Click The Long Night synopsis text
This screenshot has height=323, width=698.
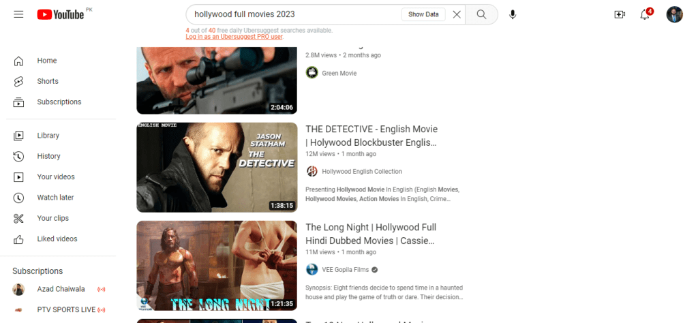point(384,292)
